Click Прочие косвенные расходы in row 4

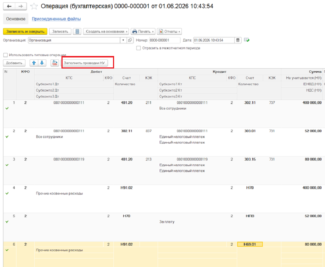coord(59,194)
